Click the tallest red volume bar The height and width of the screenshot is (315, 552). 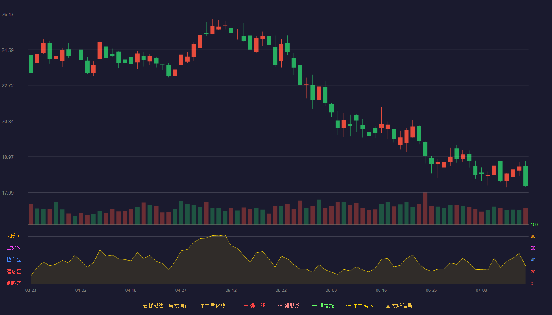point(425,208)
